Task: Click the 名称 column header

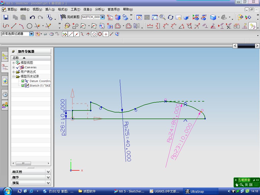Action: click(31, 58)
